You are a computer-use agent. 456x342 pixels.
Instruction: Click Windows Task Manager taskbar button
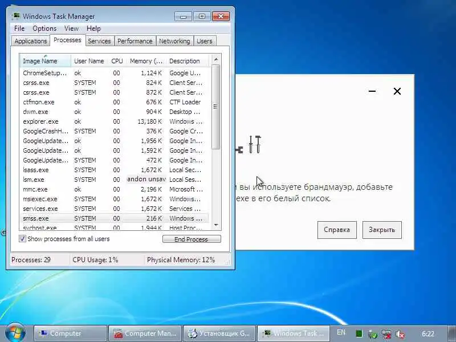294,333
